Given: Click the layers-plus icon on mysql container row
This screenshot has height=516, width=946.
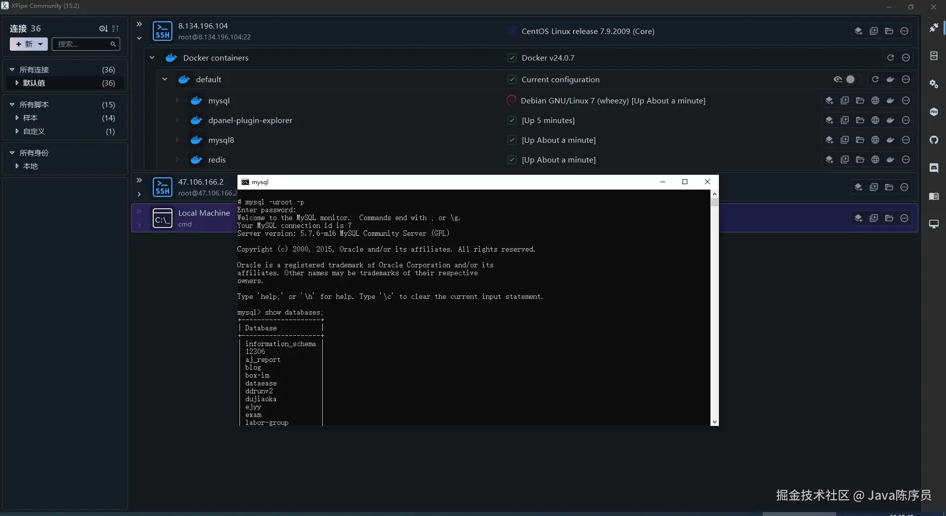Looking at the screenshot, I should coord(829,100).
